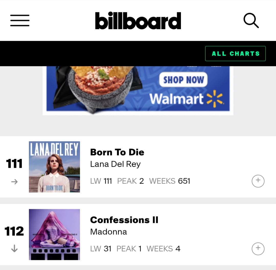Click the Billboard logo
The image size is (276, 270).
(x=138, y=21)
